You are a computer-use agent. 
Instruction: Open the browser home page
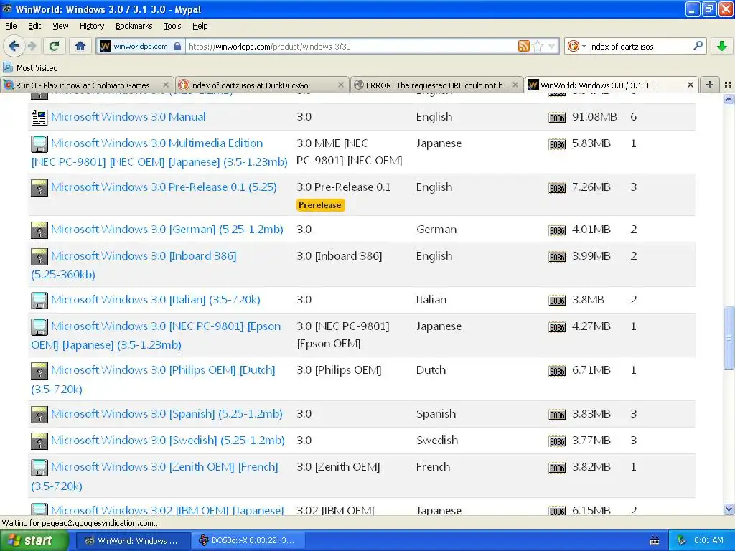coord(80,46)
